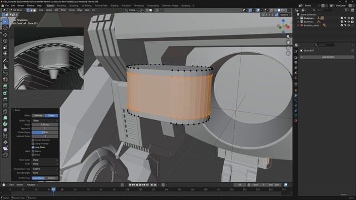Enable the Clamp Overlap checkbox
The width and height of the screenshot is (356, 200).
pyautogui.click(x=33, y=144)
